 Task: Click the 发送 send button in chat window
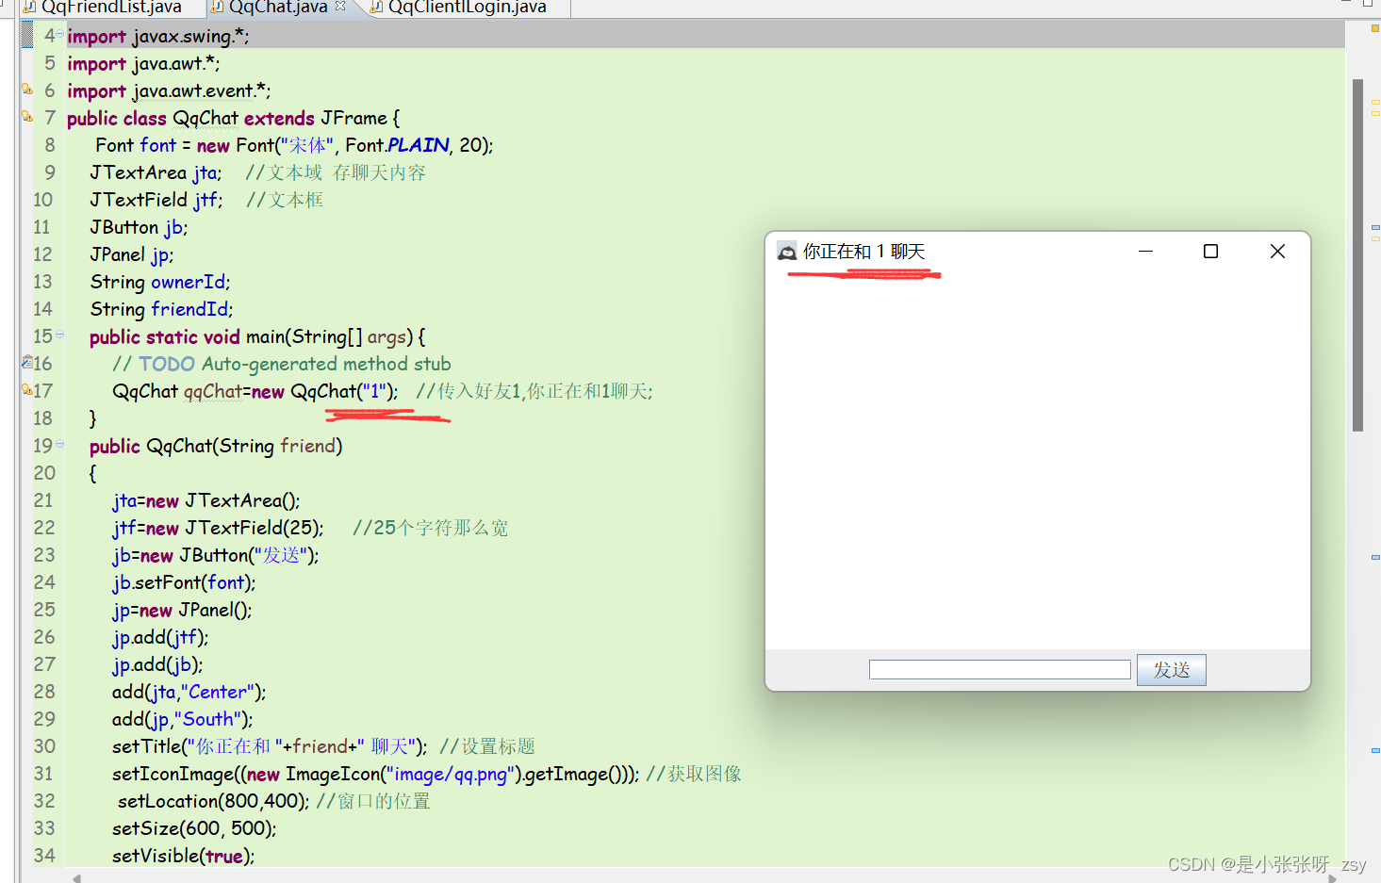click(1171, 670)
